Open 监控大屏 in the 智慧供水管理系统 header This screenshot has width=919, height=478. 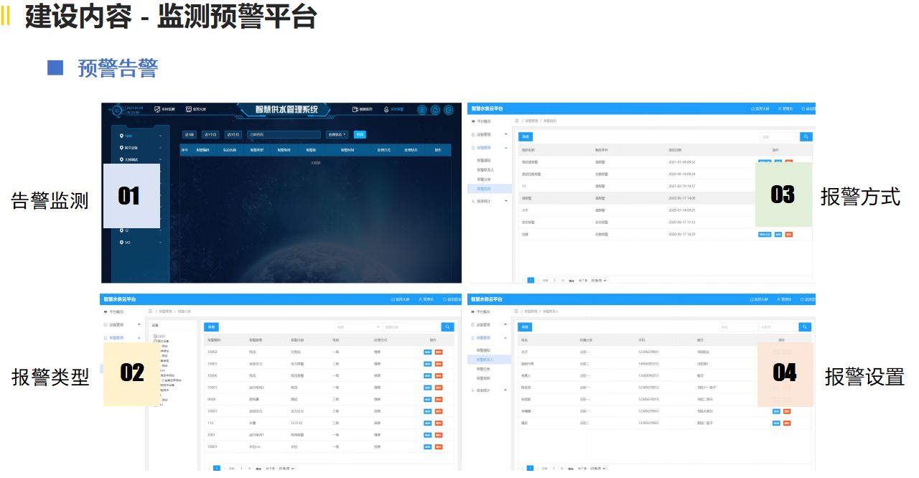(x=197, y=109)
